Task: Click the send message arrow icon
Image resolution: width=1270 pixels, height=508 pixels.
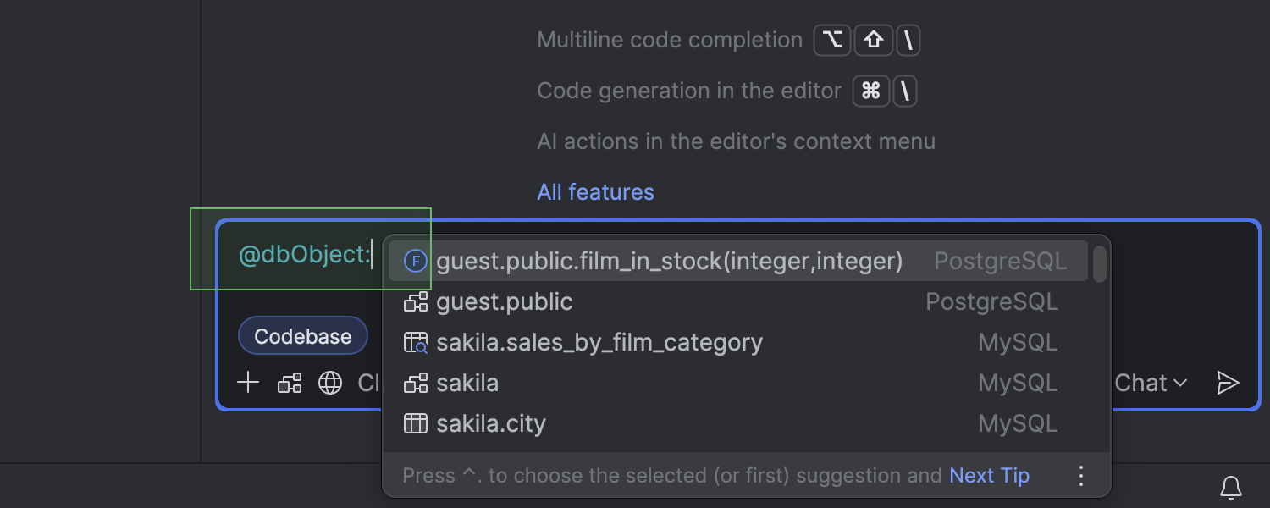Action: point(1228,383)
